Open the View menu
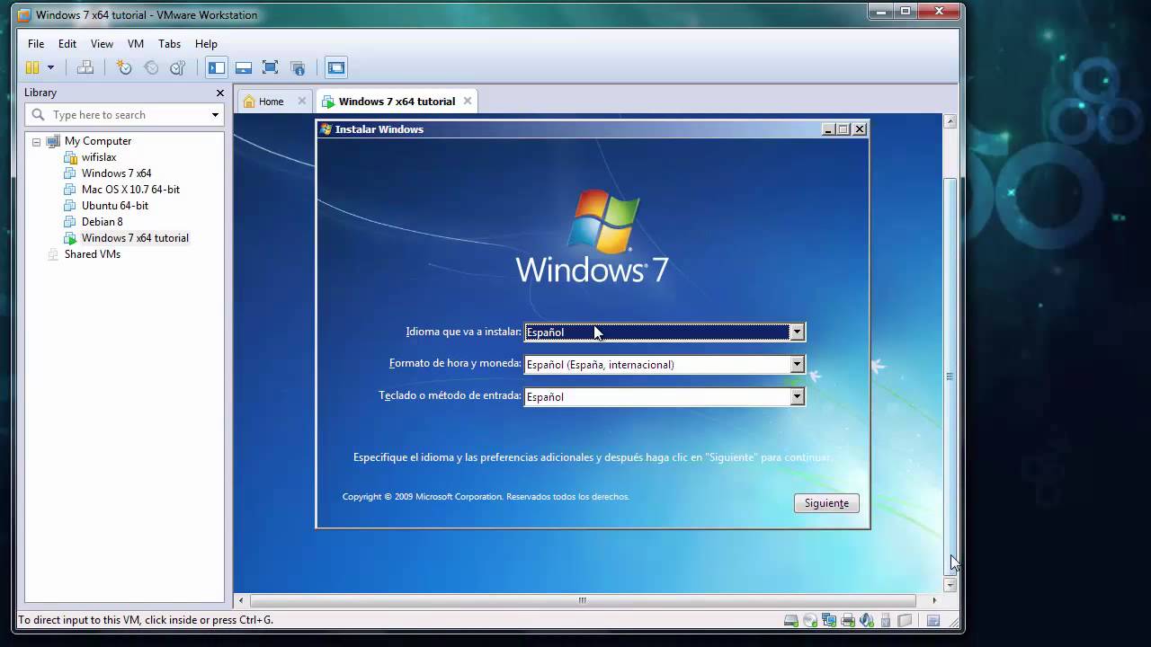Image resolution: width=1151 pixels, height=647 pixels. tap(102, 44)
